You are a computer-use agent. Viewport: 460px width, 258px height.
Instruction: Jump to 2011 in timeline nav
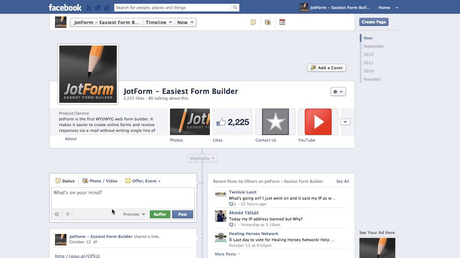368,63
